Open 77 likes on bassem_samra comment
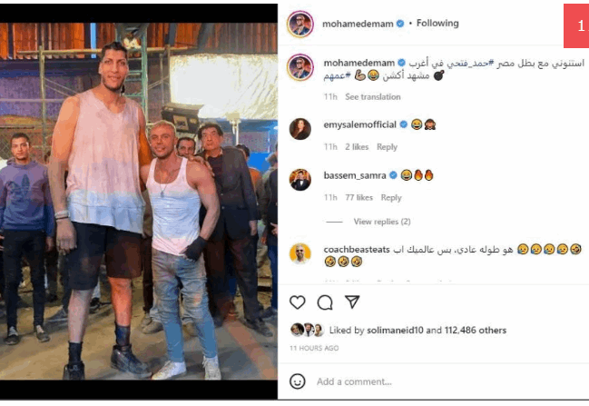This screenshot has height=406, width=589. pyautogui.click(x=359, y=198)
